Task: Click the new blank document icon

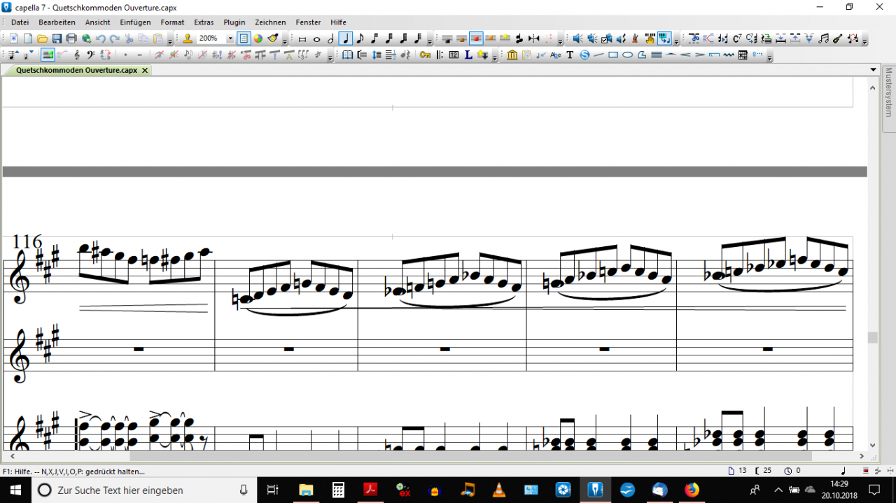Action: point(28,38)
